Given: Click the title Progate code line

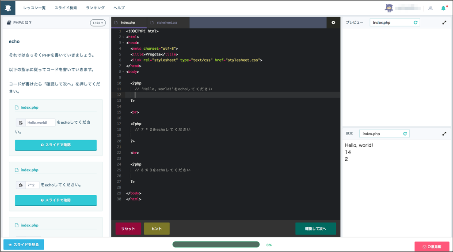Looking at the screenshot, I should coord(154,54).
